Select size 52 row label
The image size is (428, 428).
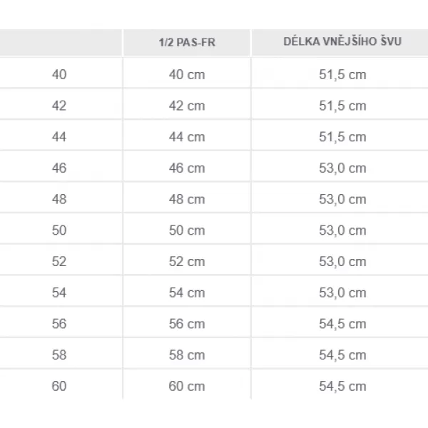[x=59, y=262]
